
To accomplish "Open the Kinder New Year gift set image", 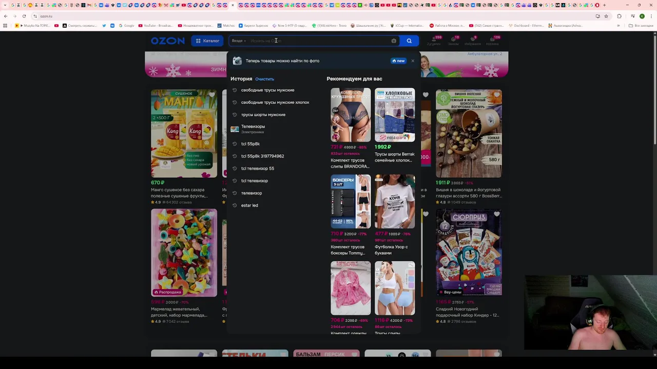I will coord(469,253).
